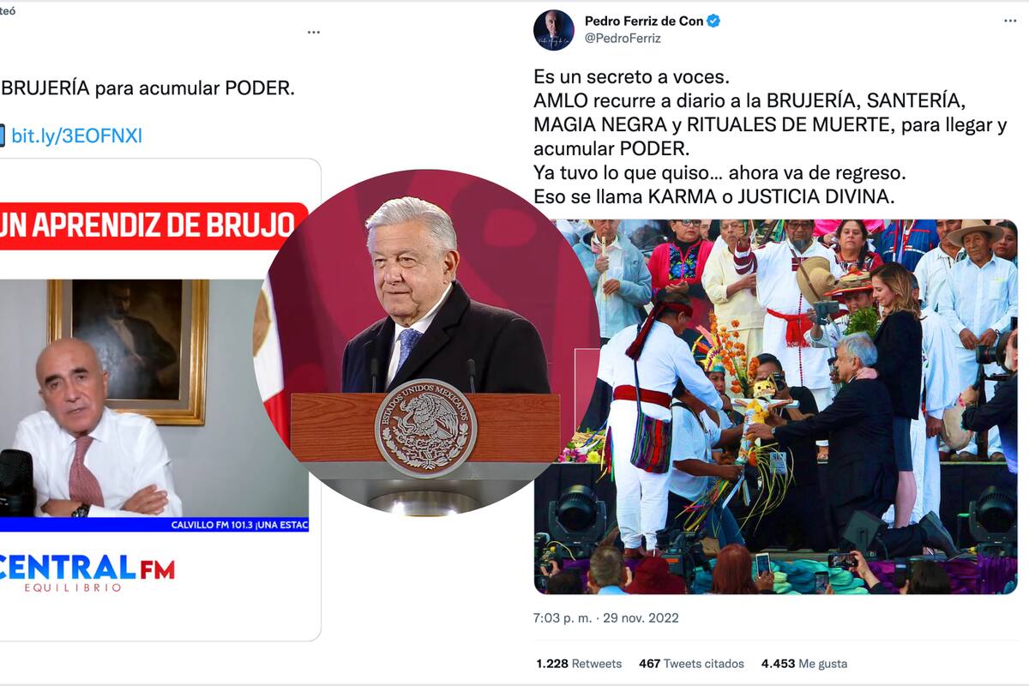Click the @PedroFerriz handle
Image resolution: width=1029 pixels, height=686 pixels.
coord(623,39)
